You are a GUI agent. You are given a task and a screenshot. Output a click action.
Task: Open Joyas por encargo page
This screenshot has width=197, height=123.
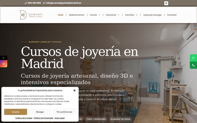tap(152, 15)
